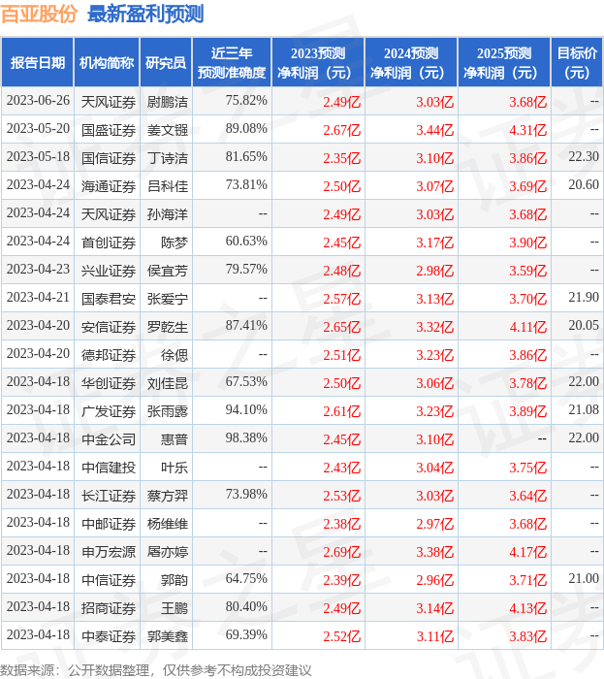Click analyst name 罗乾生
Viewport: 604px width, 679px height.
[168, 328]
